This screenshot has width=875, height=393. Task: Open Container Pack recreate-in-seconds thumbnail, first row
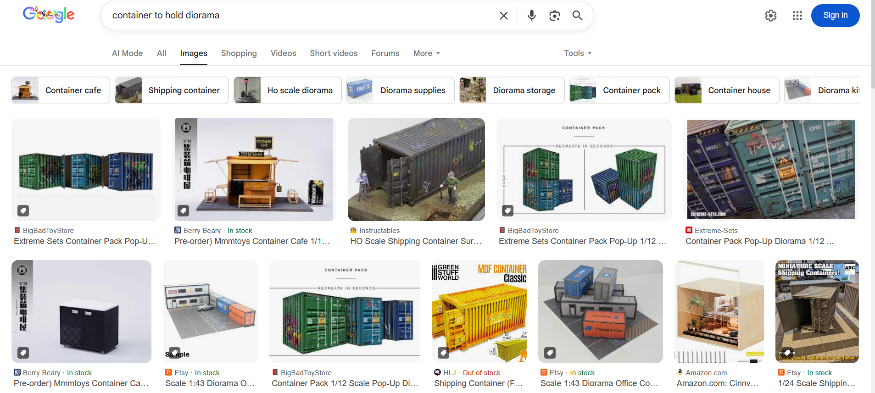point(584,169)
